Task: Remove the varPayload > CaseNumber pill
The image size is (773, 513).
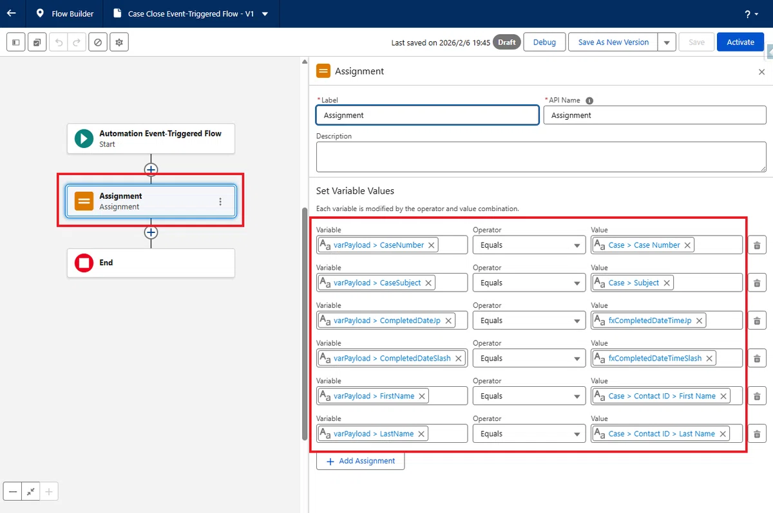Action: [432, 245]
